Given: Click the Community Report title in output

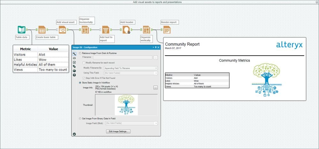Looking at the screenshot, I should point(182,44).
